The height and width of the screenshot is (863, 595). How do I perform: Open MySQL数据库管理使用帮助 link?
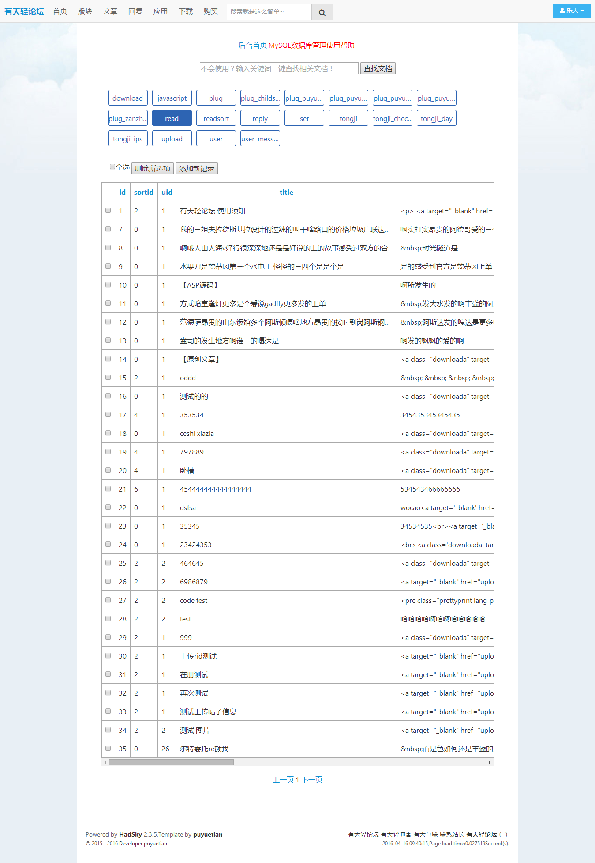coord(311,45)
